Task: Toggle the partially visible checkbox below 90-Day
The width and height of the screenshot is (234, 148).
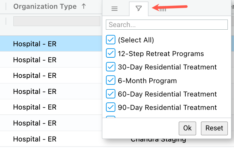Action: (x=111, y=117)
